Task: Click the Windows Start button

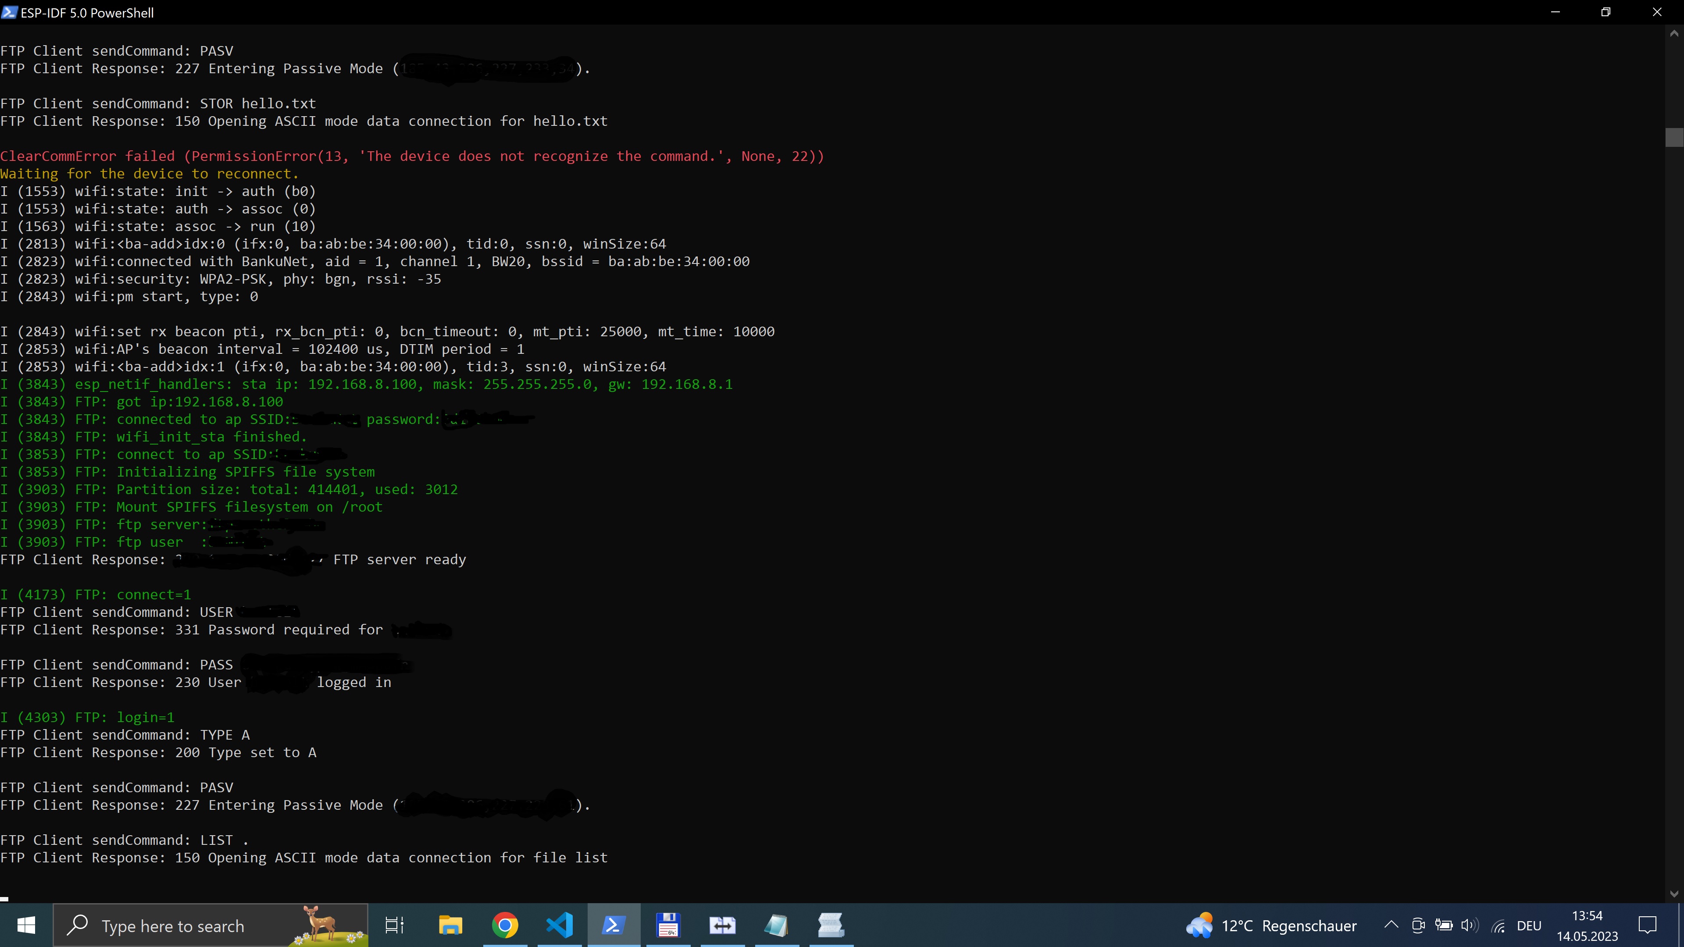Action: pos(26,926)
